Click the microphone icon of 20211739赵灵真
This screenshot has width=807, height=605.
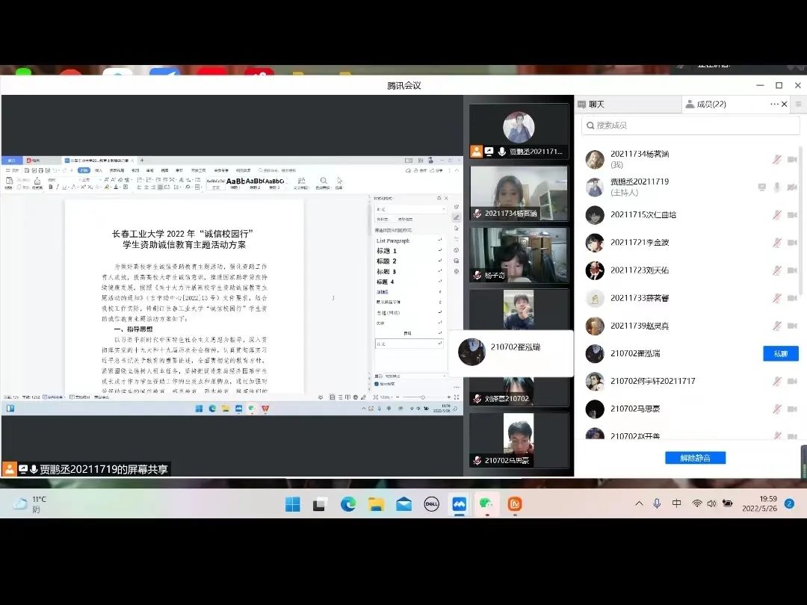(x=777, y=326)
